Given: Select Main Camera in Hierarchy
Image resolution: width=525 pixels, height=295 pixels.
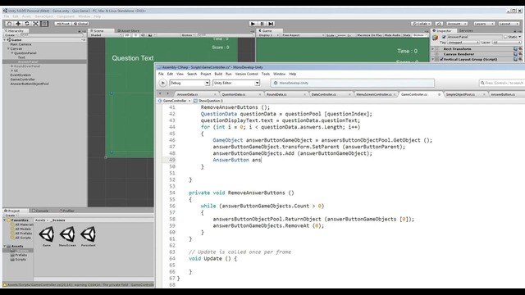Looking at the screenshot, I should (21, 44).
